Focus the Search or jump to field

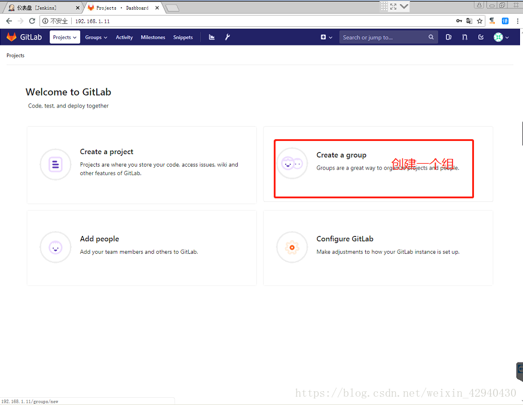pos(389,37)
